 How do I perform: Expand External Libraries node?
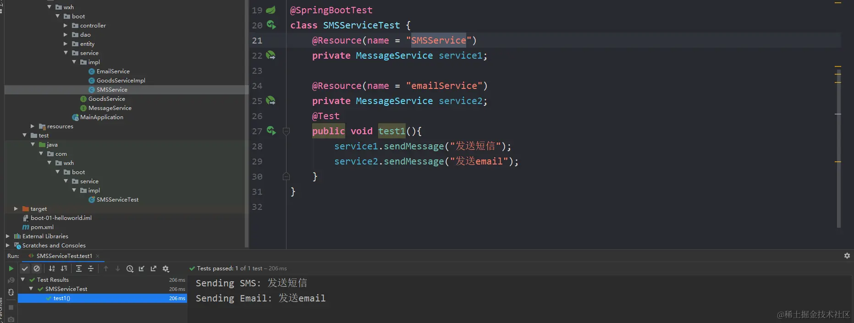8,236
